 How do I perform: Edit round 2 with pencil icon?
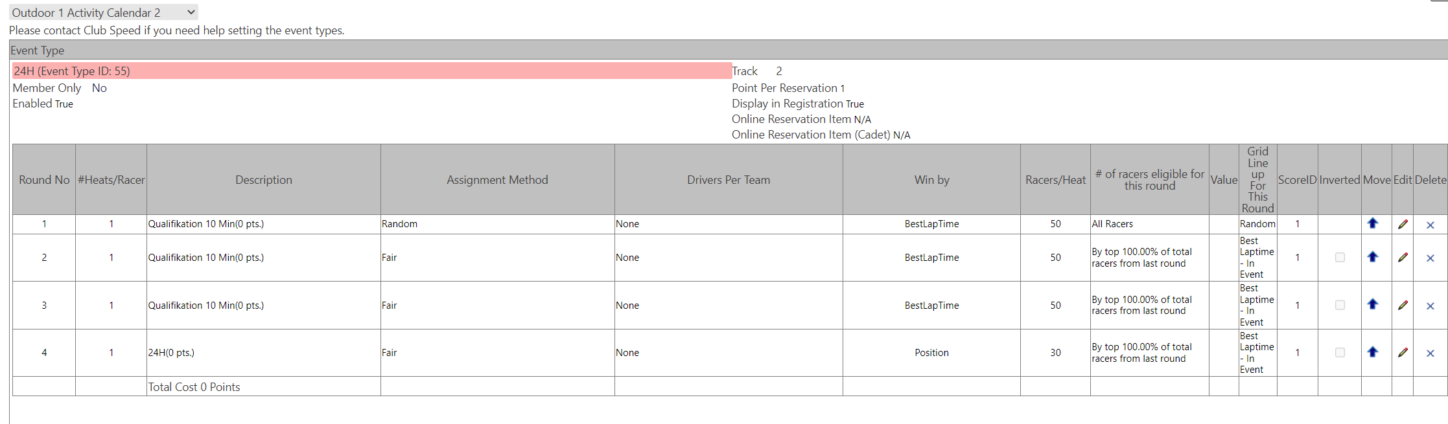[1403, 258]
